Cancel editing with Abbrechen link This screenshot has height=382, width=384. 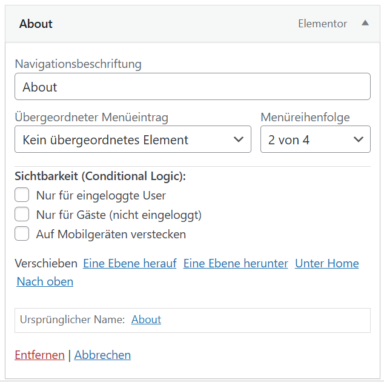pos(102,355)
